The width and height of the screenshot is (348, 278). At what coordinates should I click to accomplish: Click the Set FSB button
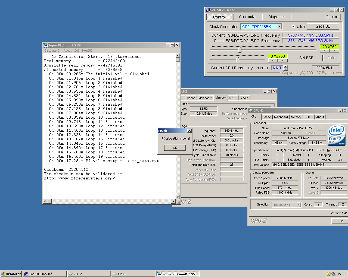(306, 58)
